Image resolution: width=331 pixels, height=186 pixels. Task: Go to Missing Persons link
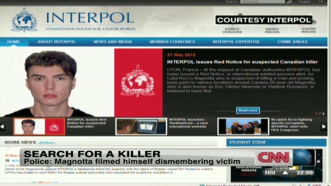coord(272,30)
